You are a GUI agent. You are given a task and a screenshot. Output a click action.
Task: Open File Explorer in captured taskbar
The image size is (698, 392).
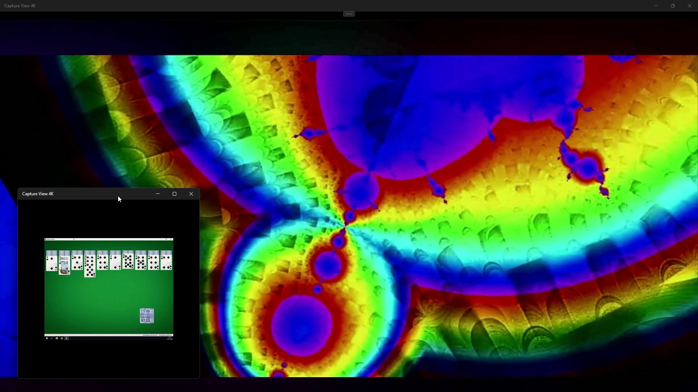pos(57,338)
